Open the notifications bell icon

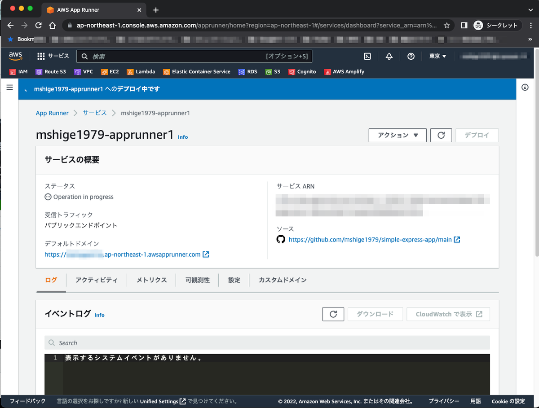389,56
